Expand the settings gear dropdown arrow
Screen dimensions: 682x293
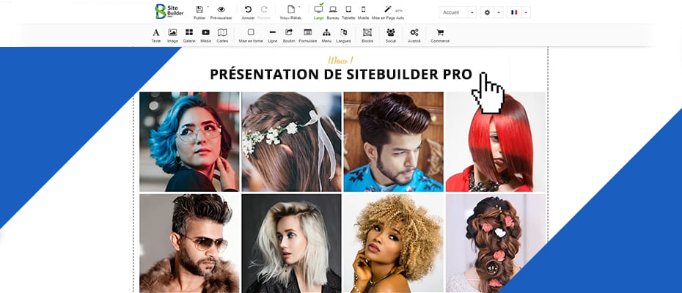pyautogui.click(x=499, y=12)
